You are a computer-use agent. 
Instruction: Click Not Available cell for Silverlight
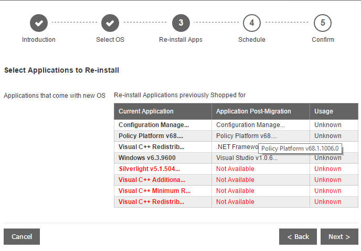point(235,169)
